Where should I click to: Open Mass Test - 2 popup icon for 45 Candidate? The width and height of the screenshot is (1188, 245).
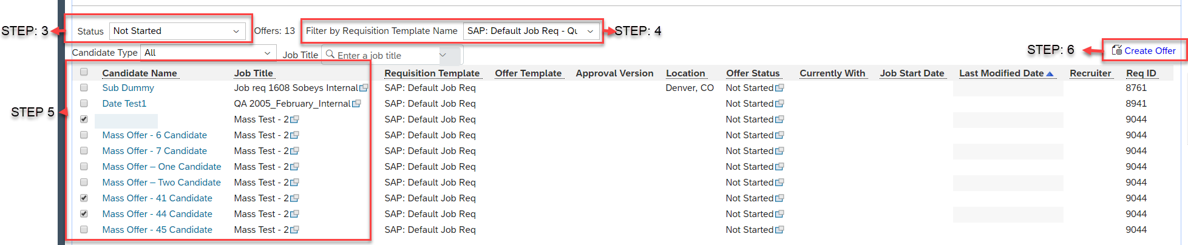294,230
